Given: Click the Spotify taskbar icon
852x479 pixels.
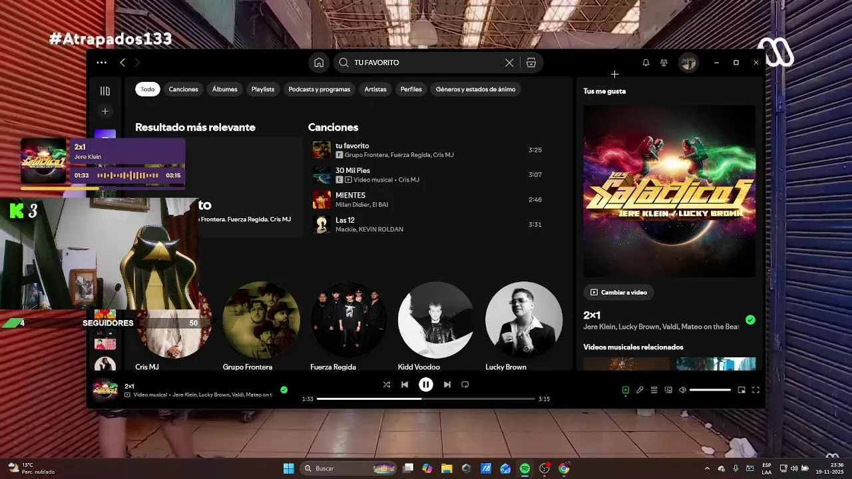Looking at the screenshot, I should [x=525, y=468].
